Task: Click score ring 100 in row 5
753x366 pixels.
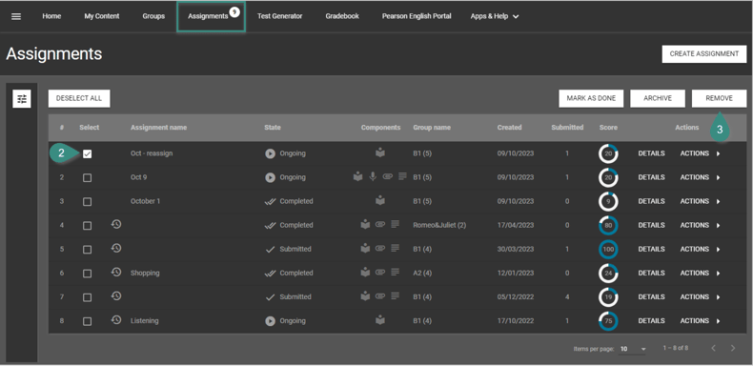Action: 608,250
